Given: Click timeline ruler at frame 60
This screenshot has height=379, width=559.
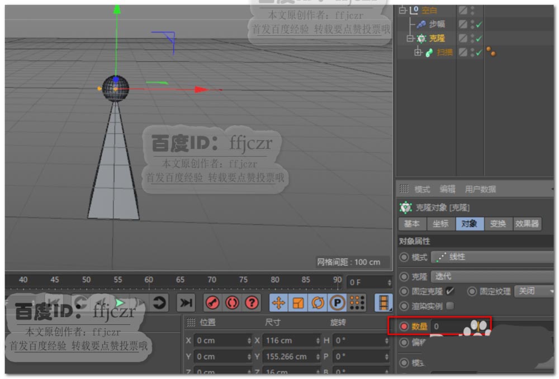Looking at the screenshot, I should 149,281.
